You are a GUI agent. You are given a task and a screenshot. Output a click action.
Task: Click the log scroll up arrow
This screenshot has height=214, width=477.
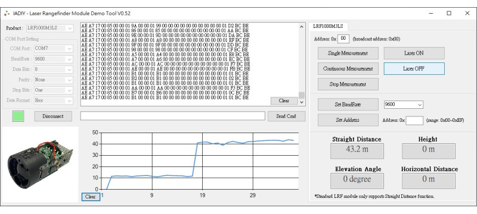point(302,27)
